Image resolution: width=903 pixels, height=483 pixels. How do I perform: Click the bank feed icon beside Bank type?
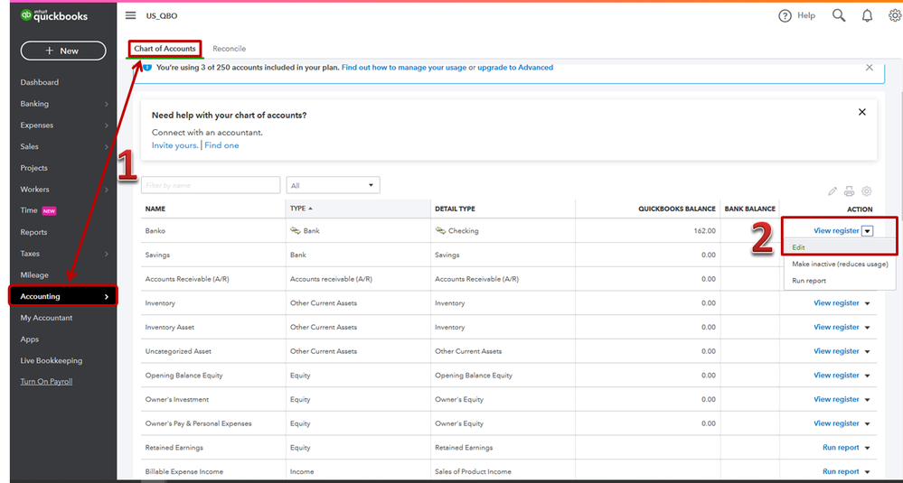point(296,230)
